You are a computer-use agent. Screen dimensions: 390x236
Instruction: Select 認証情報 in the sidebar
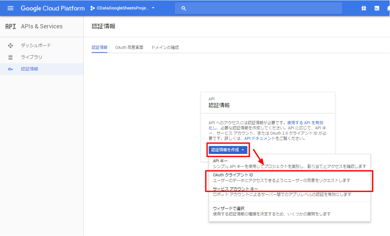point(42,69)
